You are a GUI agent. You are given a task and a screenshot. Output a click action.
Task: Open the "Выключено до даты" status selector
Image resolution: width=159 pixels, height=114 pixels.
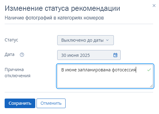coord(85,40)
